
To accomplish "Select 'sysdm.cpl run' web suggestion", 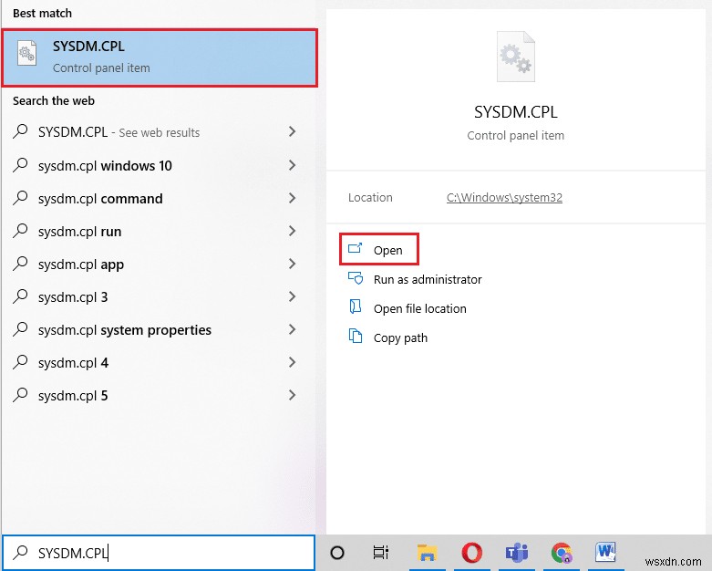I will 159,231.
